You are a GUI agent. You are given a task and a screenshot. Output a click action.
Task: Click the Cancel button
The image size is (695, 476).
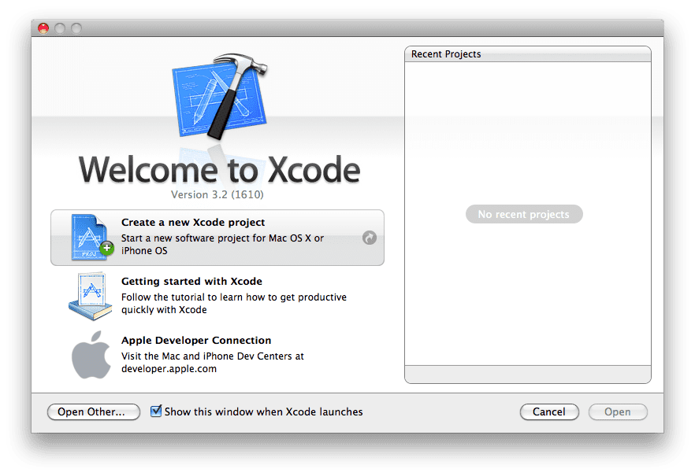pos(549,411)
